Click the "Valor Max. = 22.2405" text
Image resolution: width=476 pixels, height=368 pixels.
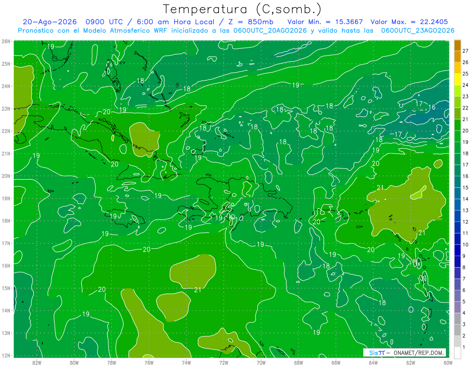click(409, 22)
